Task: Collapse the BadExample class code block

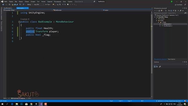Action: point(19,22)
